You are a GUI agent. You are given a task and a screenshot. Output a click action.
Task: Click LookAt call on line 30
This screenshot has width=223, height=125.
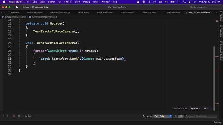pos(76,59)
